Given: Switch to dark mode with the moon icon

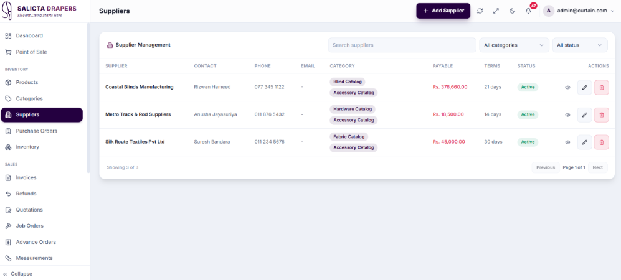Looking at the screenshot, I should pyautogui.click(x=512, y=11).
